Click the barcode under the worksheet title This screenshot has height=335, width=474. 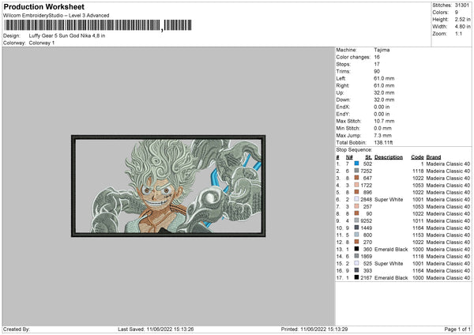pyautogui.click(x=97, y=25)
